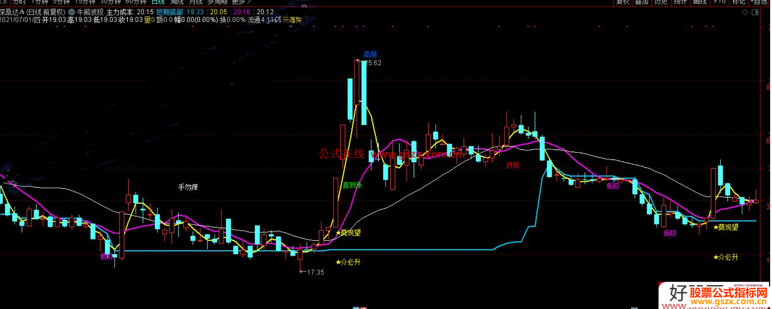Switch to 30分钟 period tab
The width and height of the screenshot is (772, 309).
click(x=110, y=2)
